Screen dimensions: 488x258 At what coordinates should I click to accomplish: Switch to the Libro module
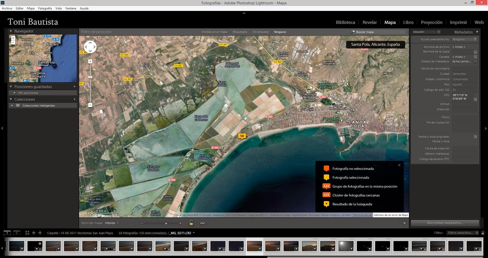pos(408,22)
